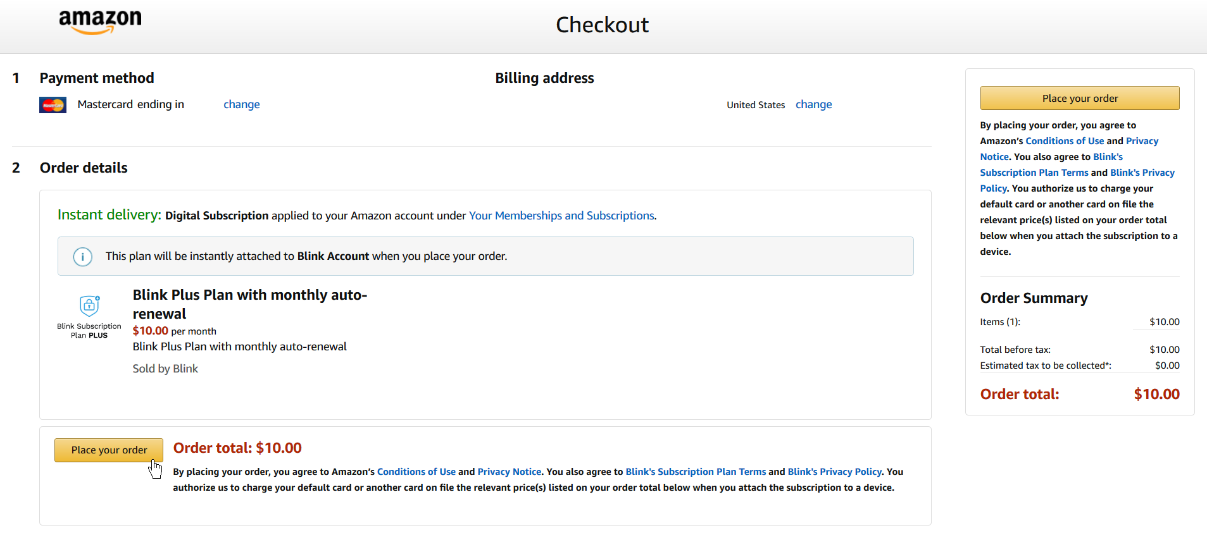Click the Order Summary heading
Viewport: 1207px width, 535px height.
[1034, 298]
